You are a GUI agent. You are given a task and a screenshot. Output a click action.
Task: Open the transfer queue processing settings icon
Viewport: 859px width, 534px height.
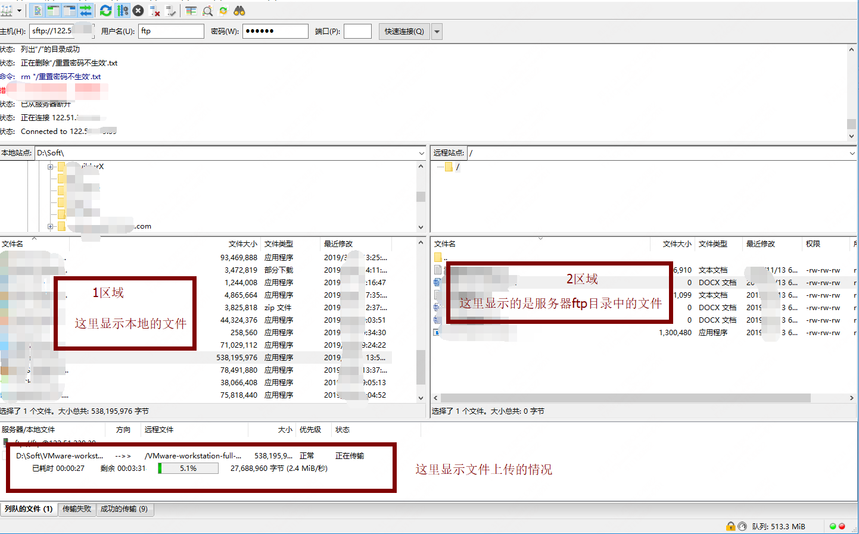[x=123, y=10]
